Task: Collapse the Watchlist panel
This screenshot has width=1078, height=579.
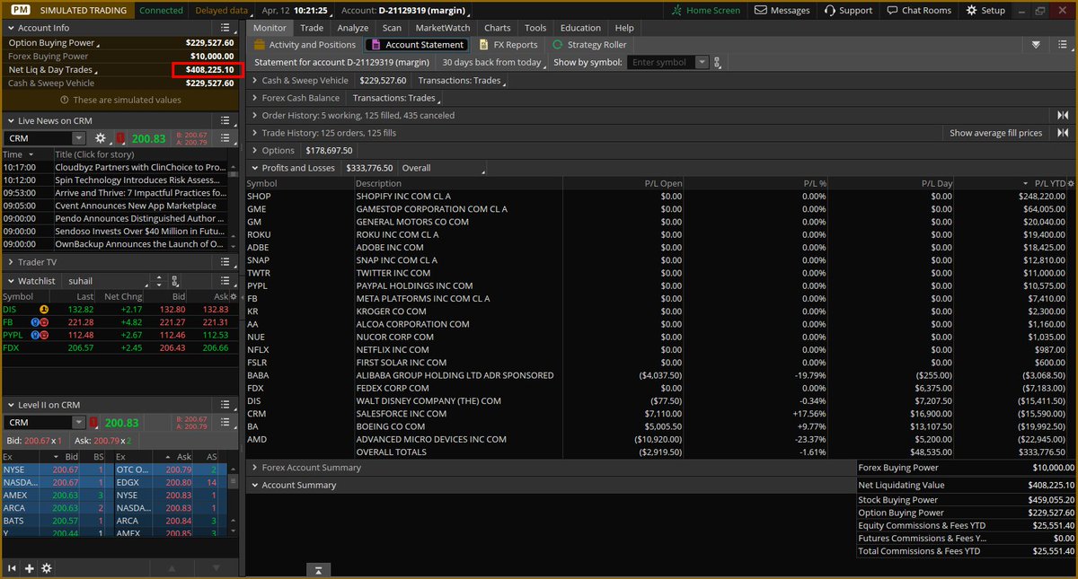Action: click(11, 281)
